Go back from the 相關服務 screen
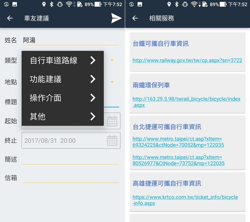The height and width of the screenshot is (222, 250). [135, 18]
